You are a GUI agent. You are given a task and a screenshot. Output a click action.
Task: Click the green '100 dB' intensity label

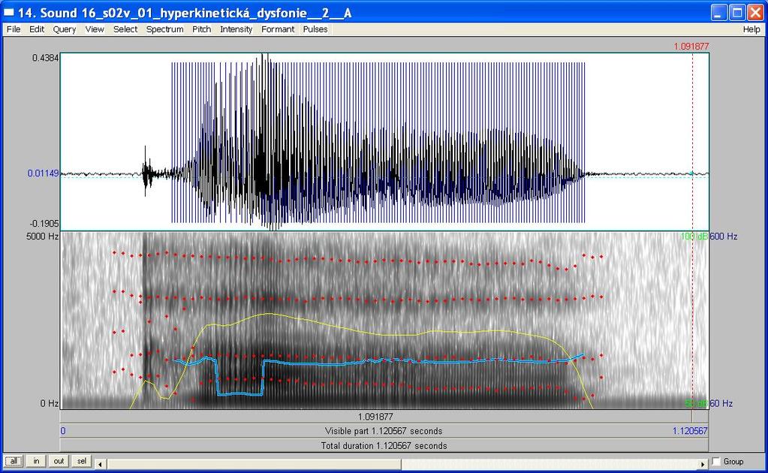[x=694, y=236]
